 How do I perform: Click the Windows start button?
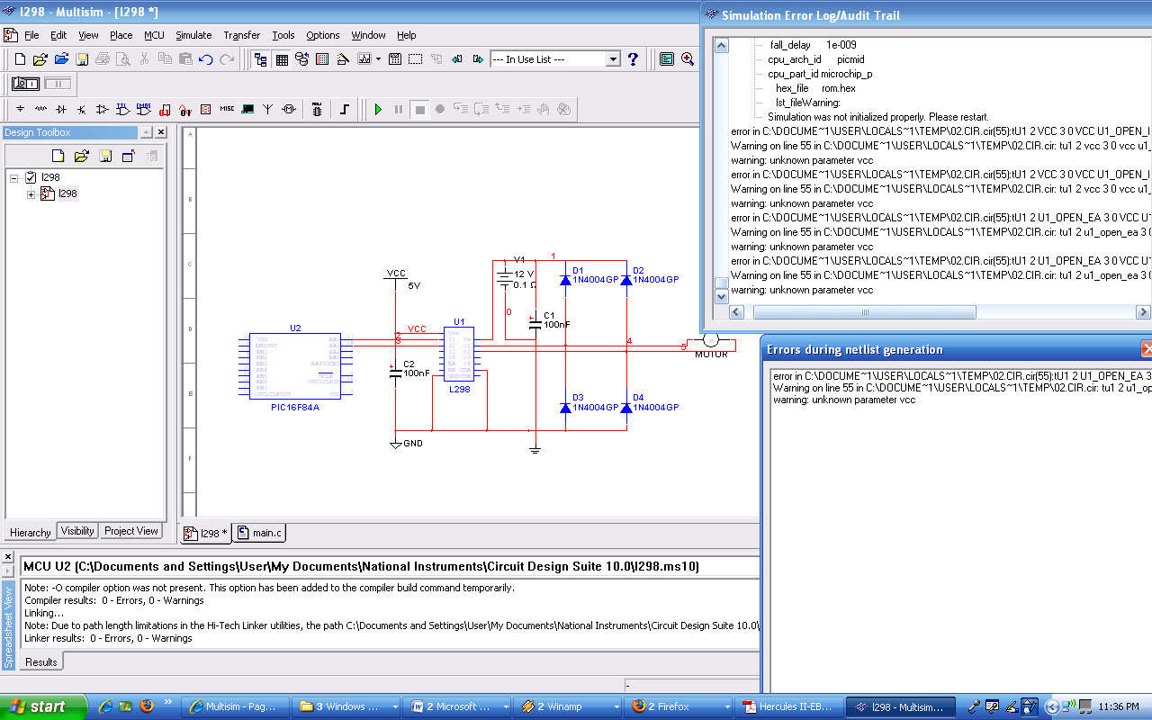tap(43, 706)
